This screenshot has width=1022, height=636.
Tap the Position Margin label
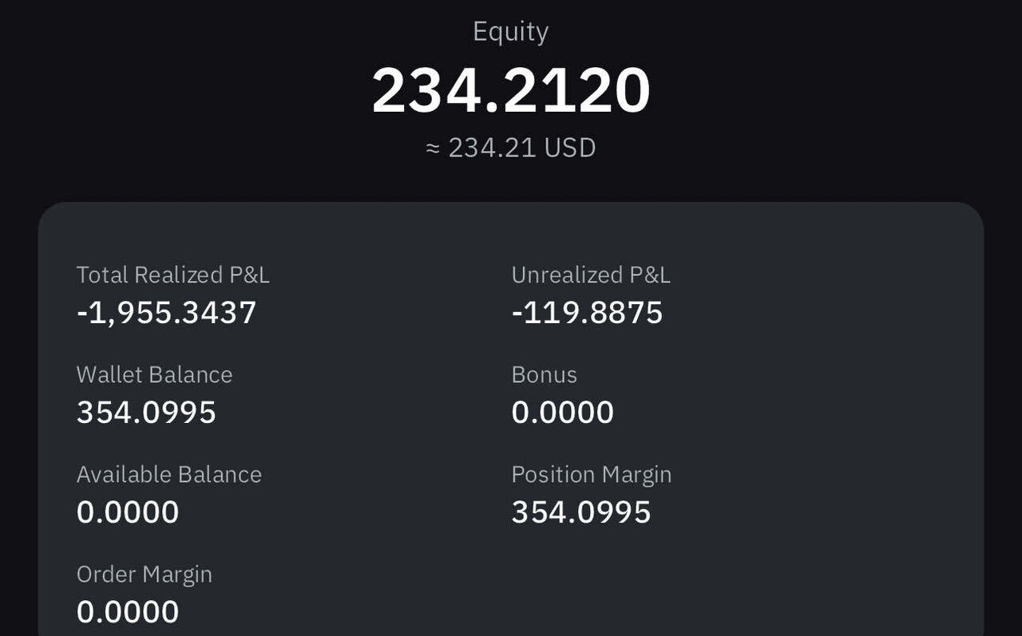[x=591, y=475]
